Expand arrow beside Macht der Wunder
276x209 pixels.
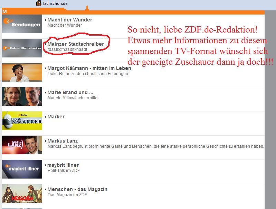46,20
